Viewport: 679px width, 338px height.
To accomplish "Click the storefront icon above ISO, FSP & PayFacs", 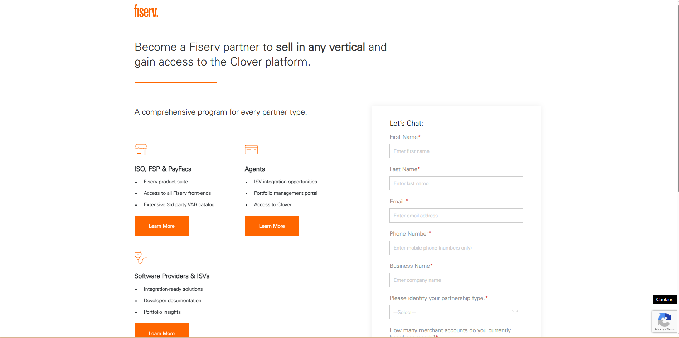I will [141, 149].
